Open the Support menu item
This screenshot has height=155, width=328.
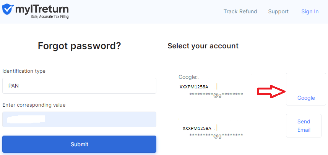coord(278,11)
